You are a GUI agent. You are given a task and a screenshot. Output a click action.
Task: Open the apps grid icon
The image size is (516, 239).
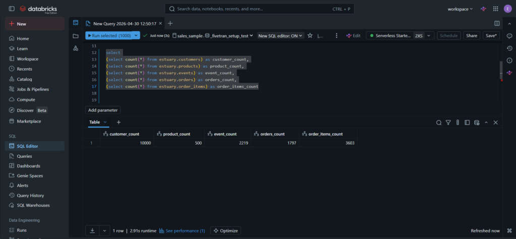click(496, 9)
